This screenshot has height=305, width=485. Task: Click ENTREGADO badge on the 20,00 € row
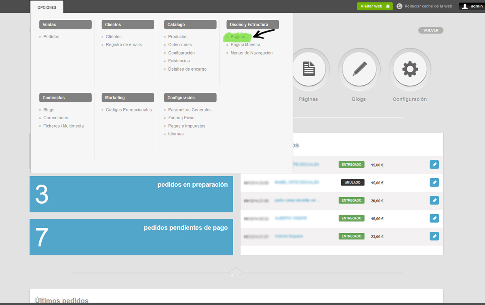point(352,200)
